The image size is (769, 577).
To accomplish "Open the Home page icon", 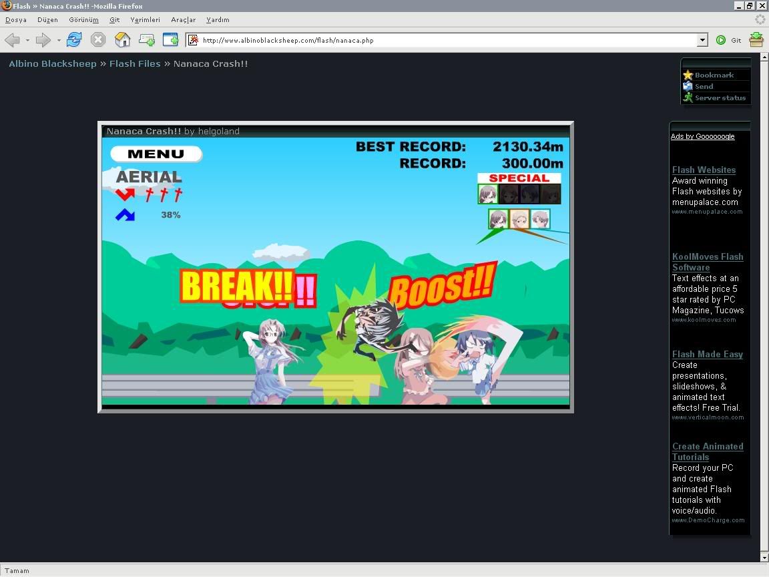I will (122, 40).
